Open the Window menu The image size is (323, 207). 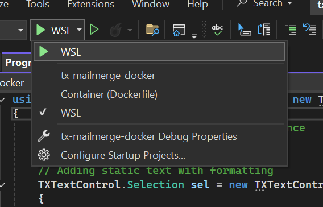pyautogui.click(x=151, y=4)
